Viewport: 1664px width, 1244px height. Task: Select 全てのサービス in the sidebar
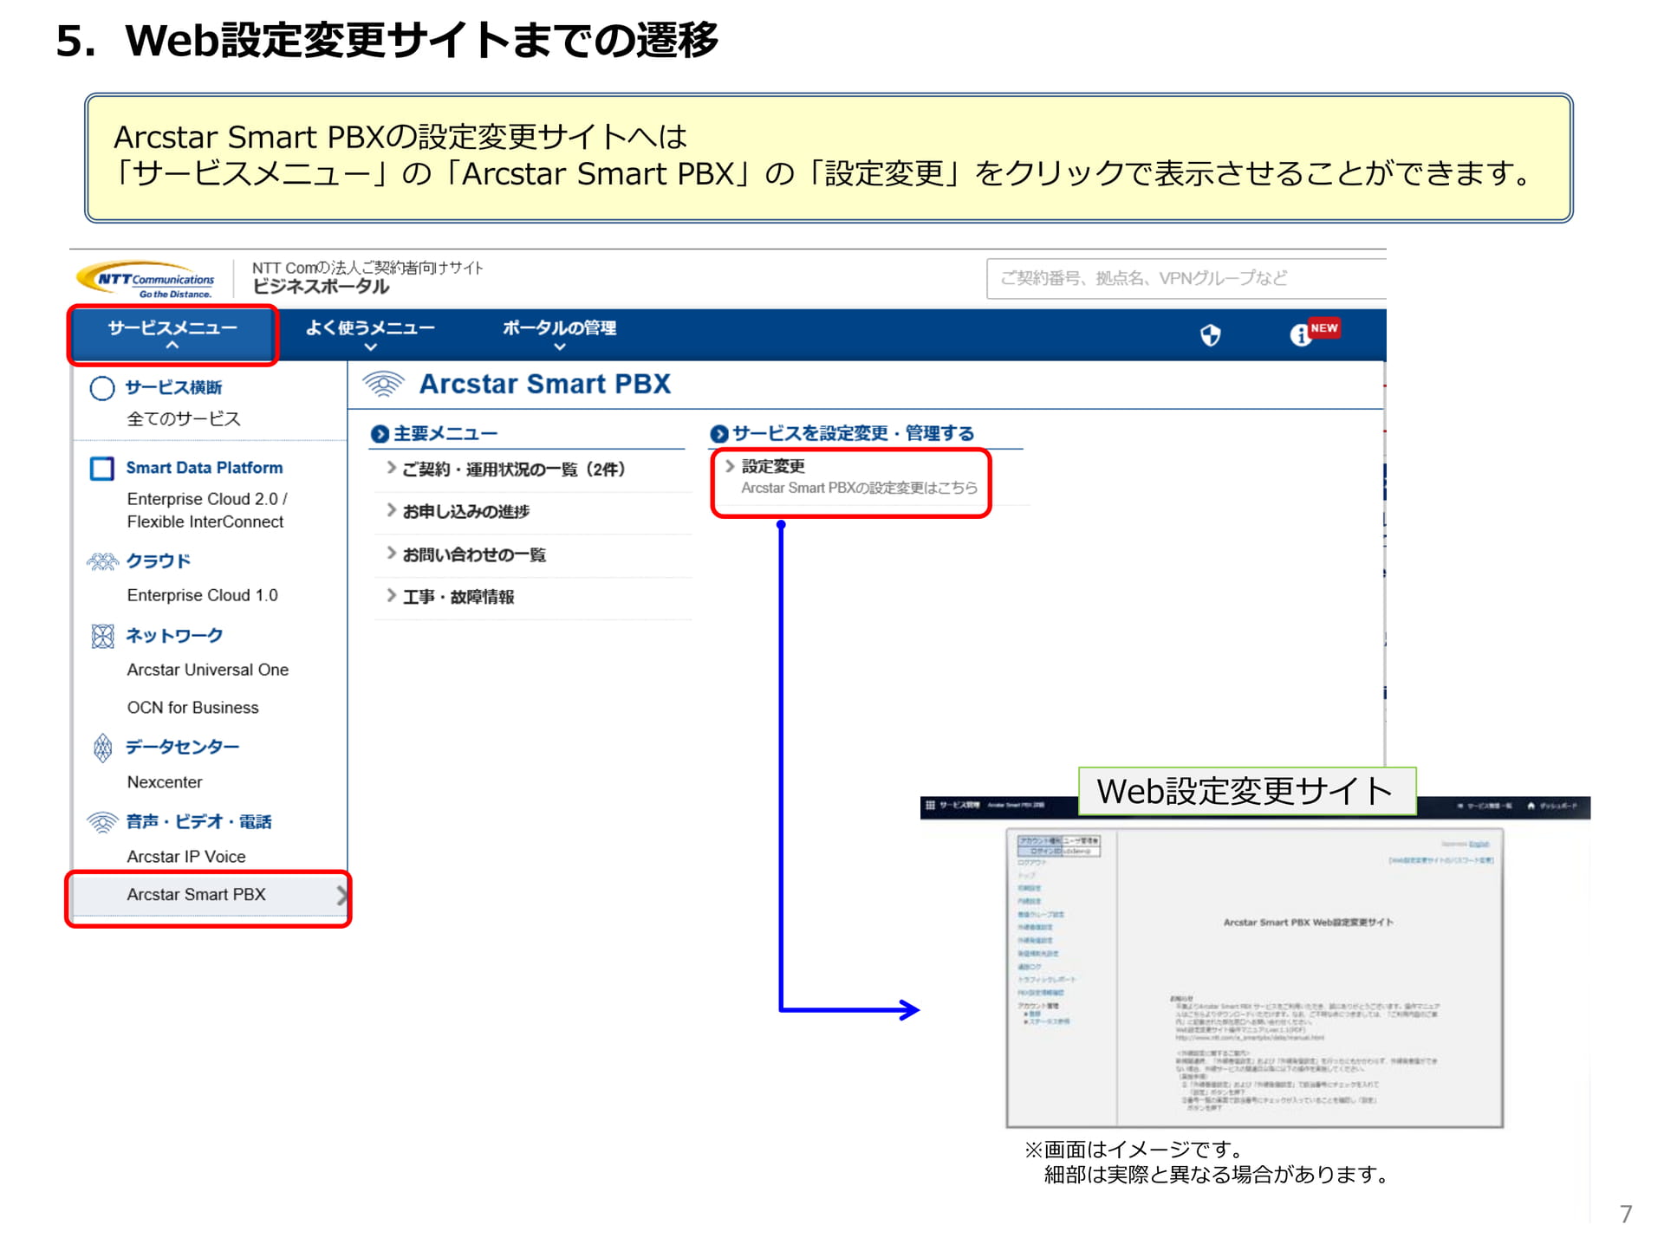[x=184, y=419]
